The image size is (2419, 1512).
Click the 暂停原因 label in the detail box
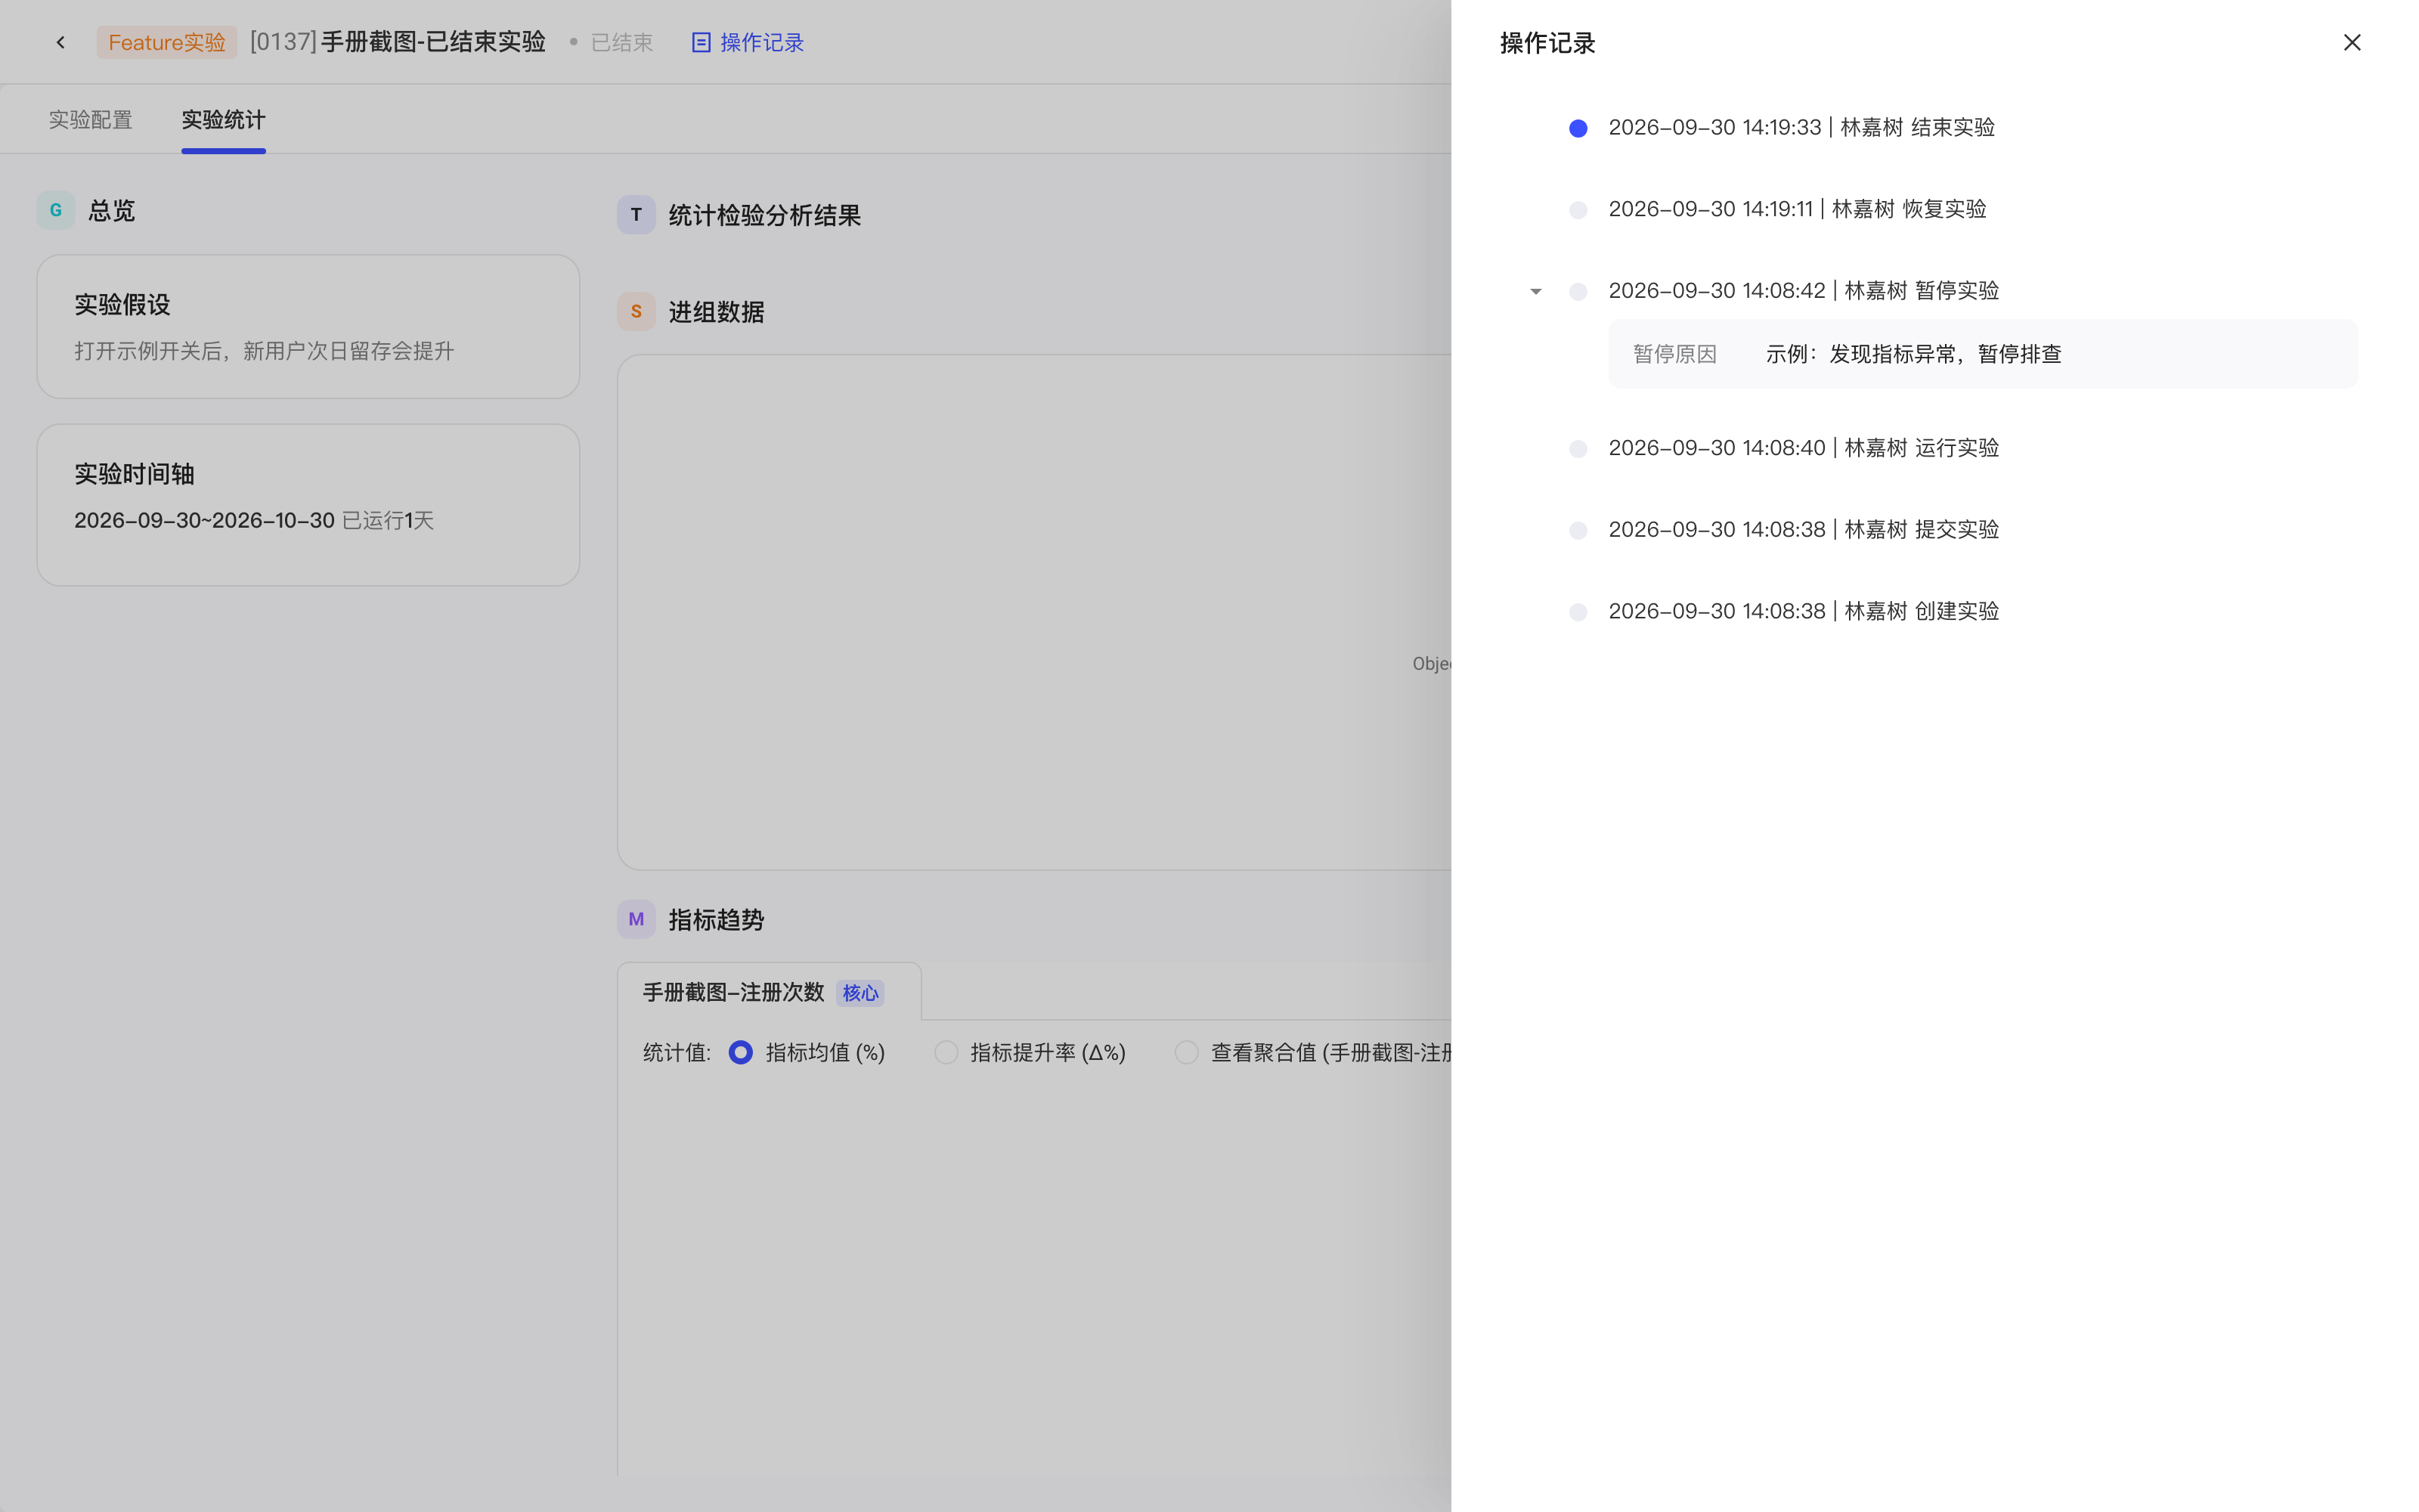[1674, 354]
